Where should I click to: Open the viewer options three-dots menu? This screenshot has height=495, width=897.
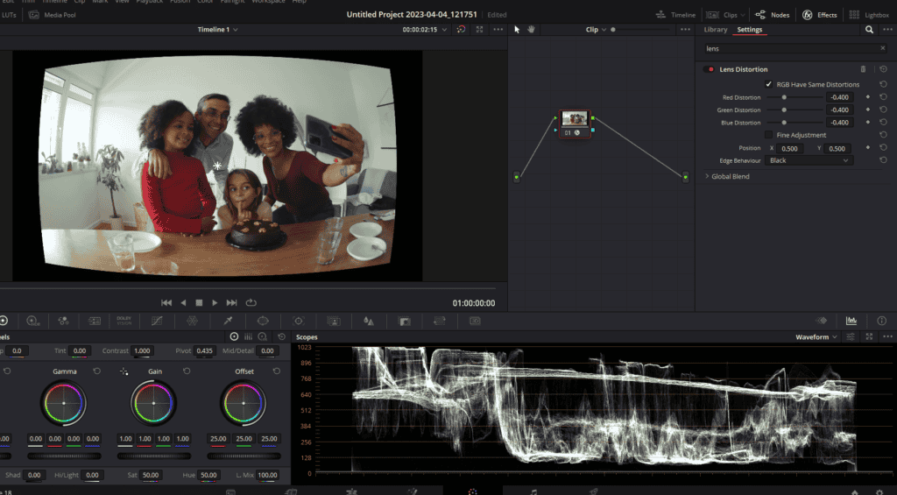click(x=498, y=29)
